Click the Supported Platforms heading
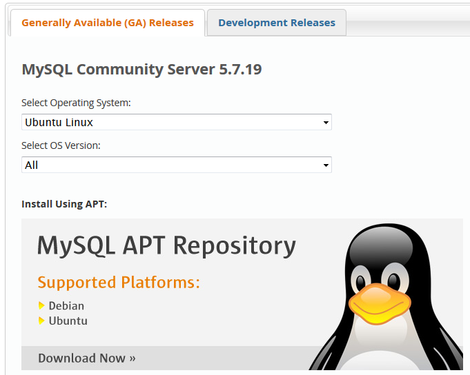Screen dimensions: 470x375 coord(119,283)
